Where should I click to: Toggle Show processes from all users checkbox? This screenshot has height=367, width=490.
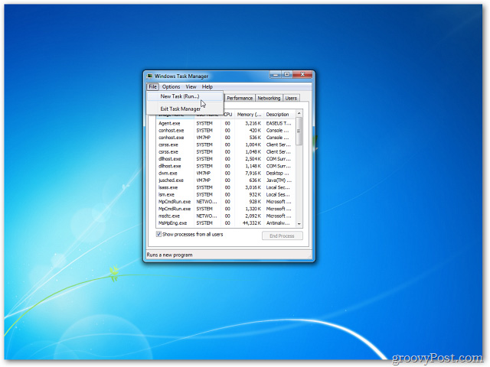pyautogui.click(x=158, y=234)
